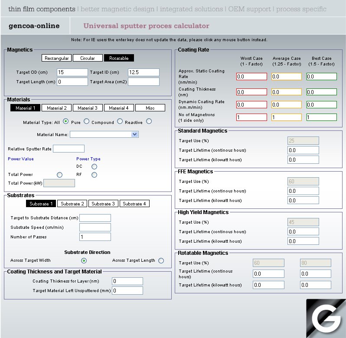
Task: Click the Gencoa G logo
Action: 326,318
